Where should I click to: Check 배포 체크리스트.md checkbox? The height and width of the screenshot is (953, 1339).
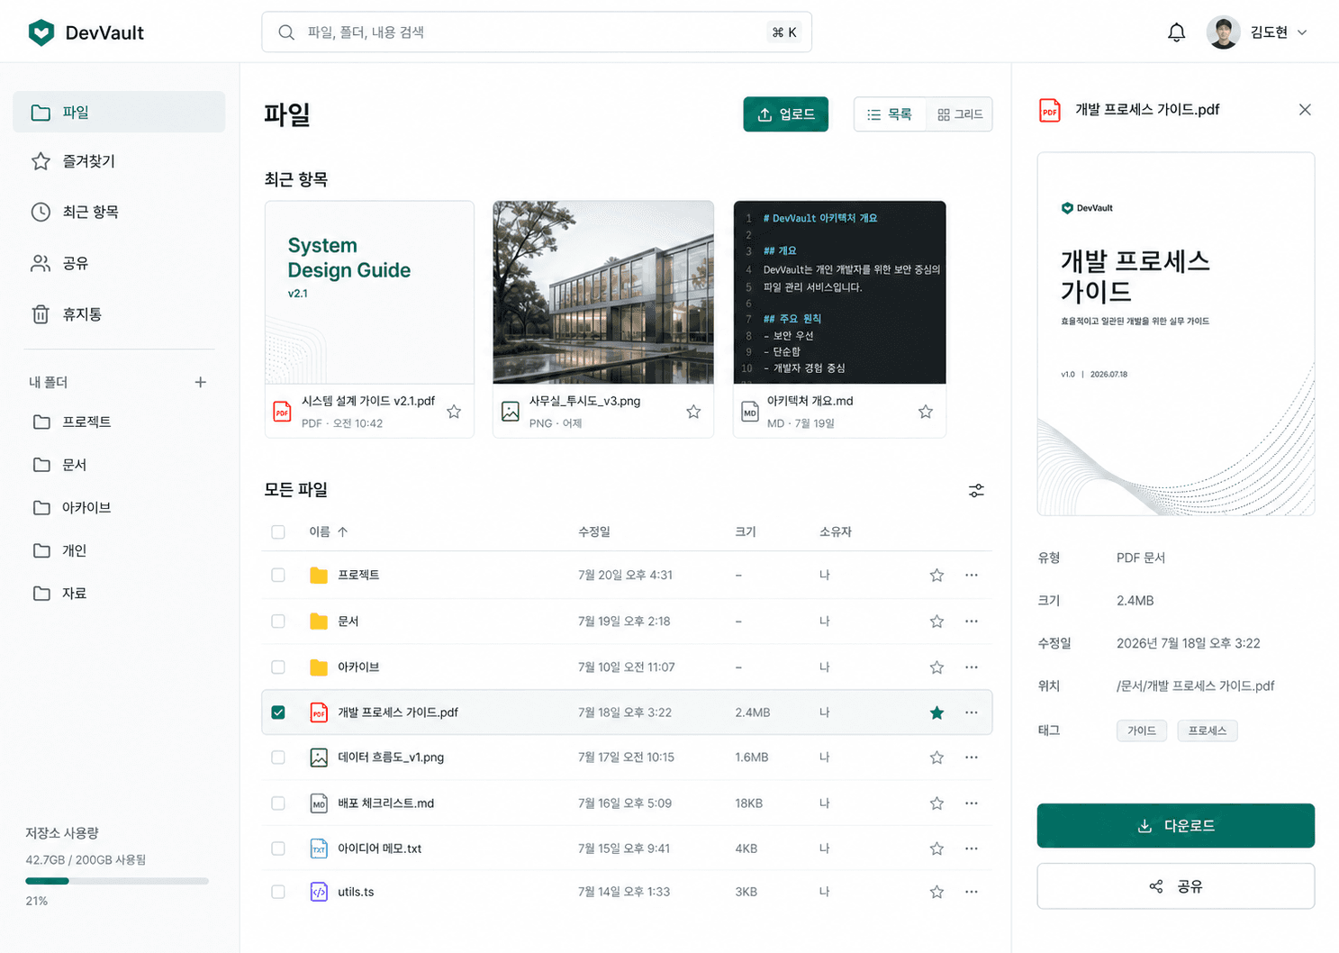pyautogui.click(x=278, y=803)
